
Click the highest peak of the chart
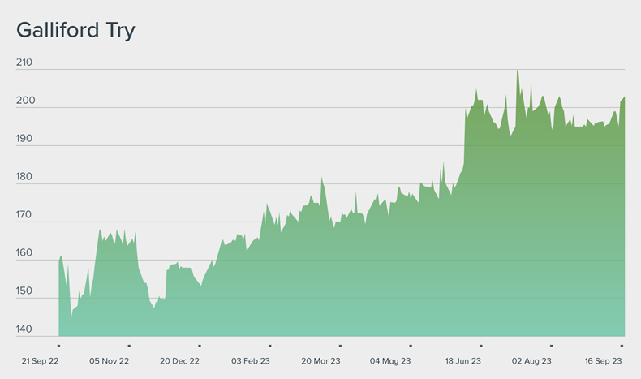pos(517,71)
